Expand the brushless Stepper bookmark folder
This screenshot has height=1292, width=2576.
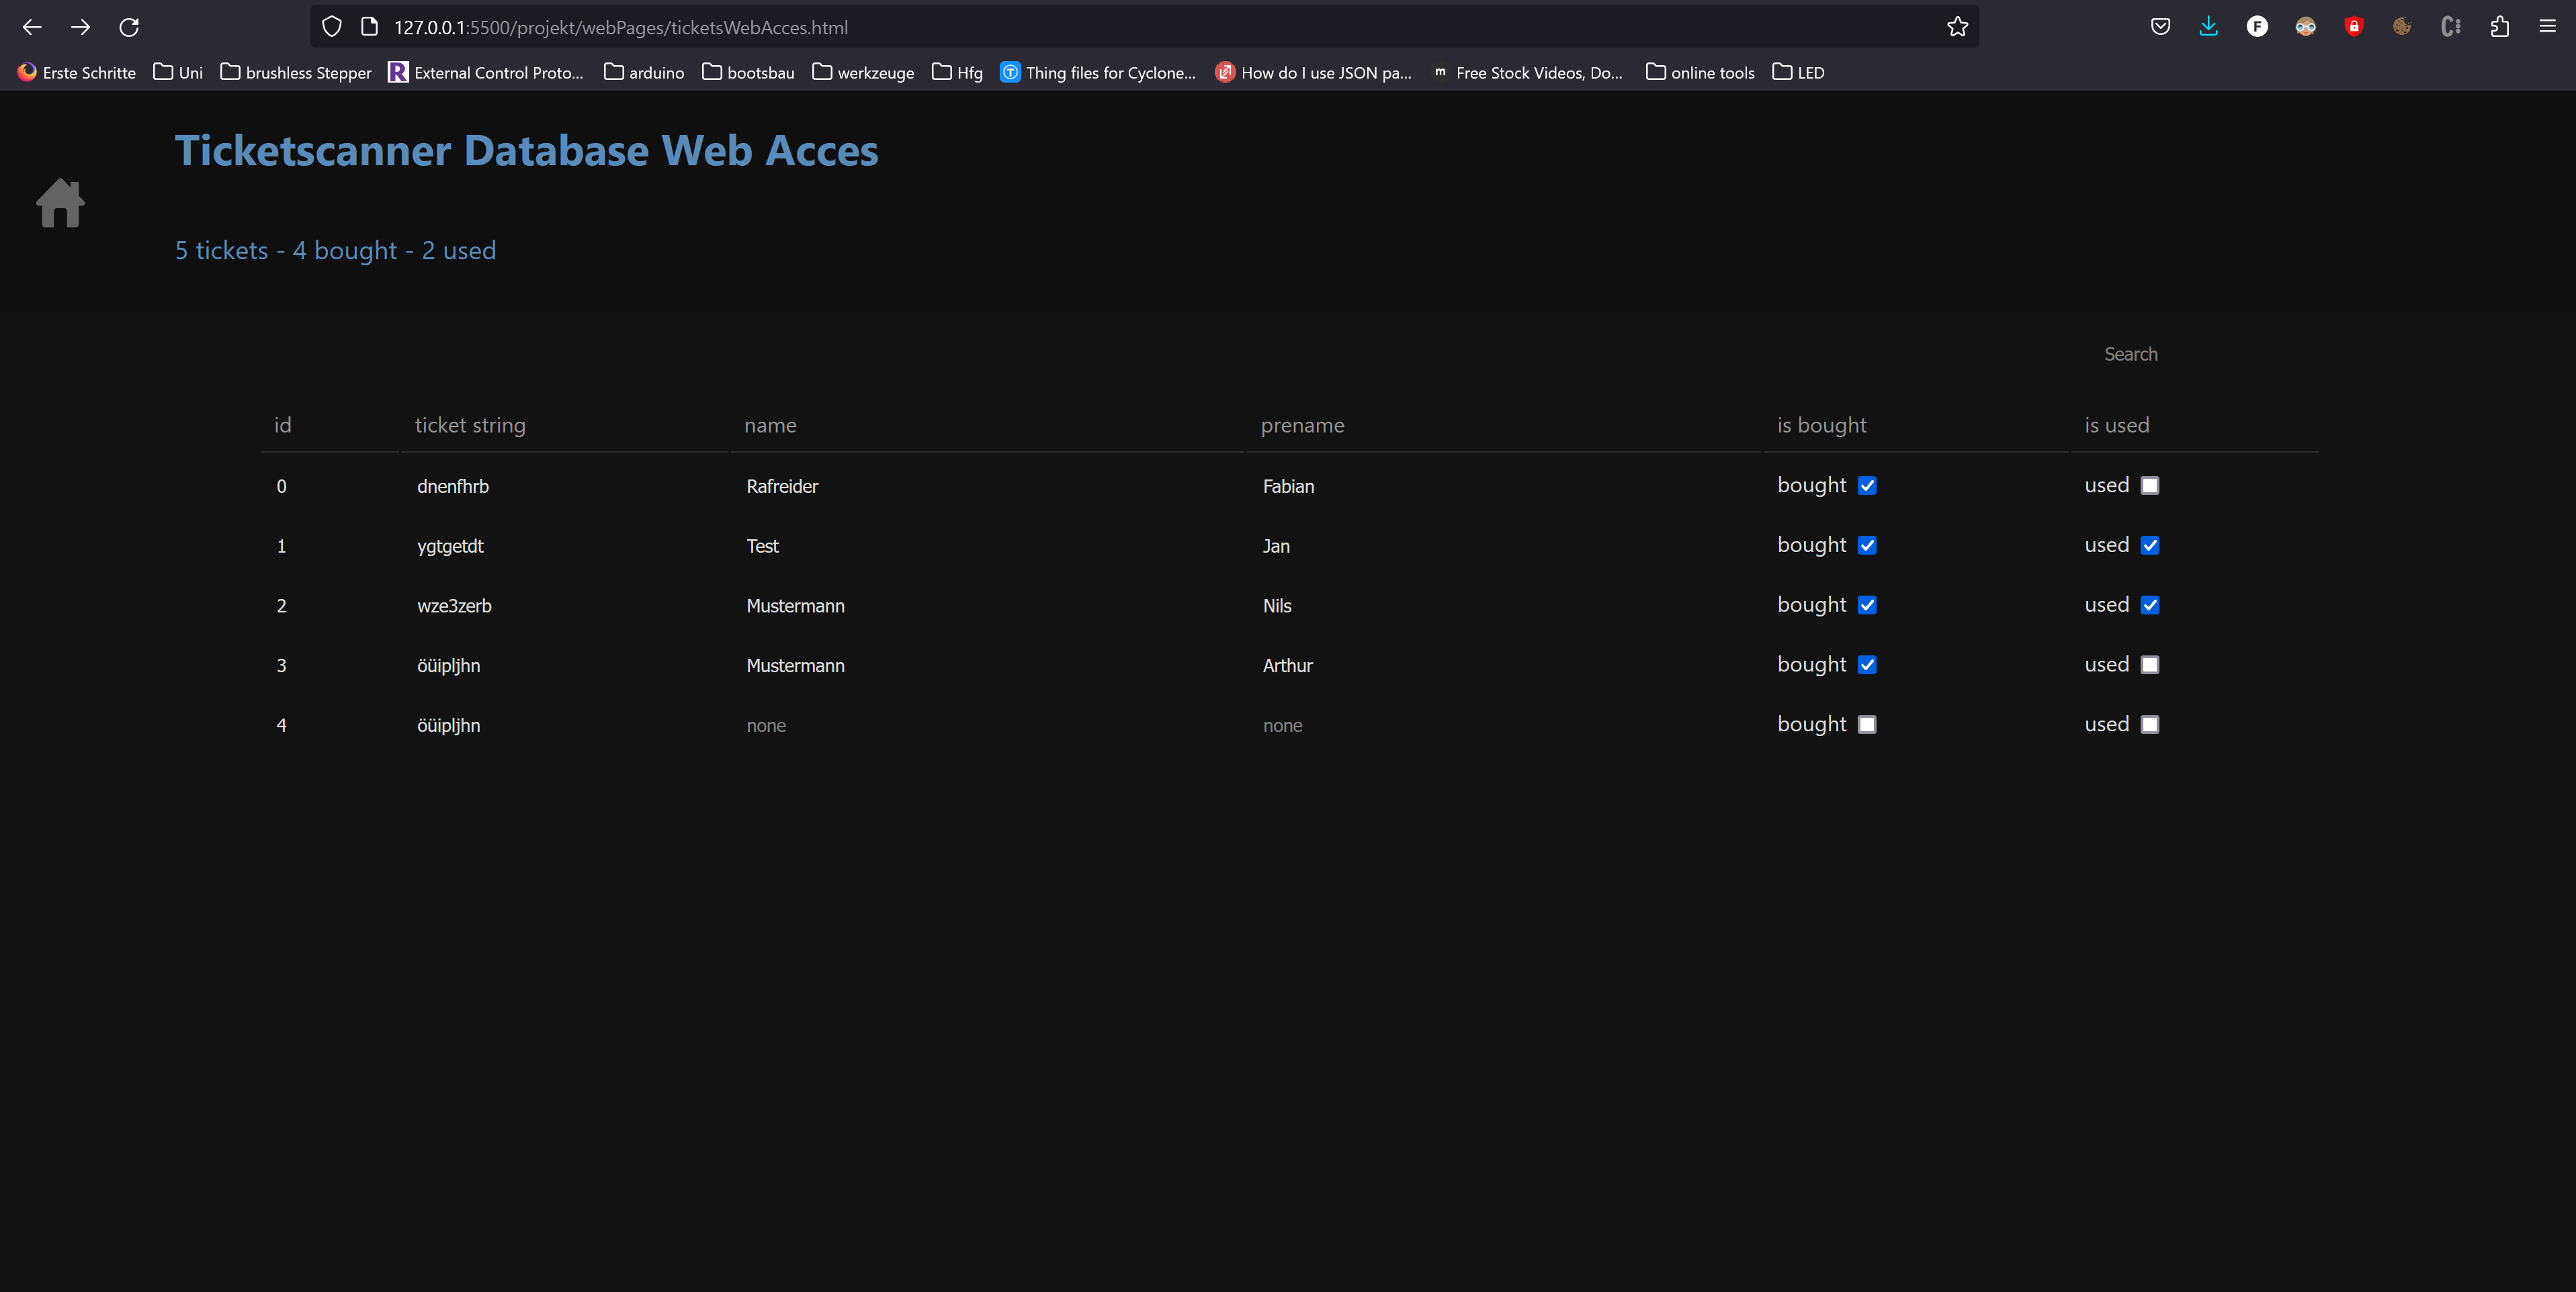(296, 72)
